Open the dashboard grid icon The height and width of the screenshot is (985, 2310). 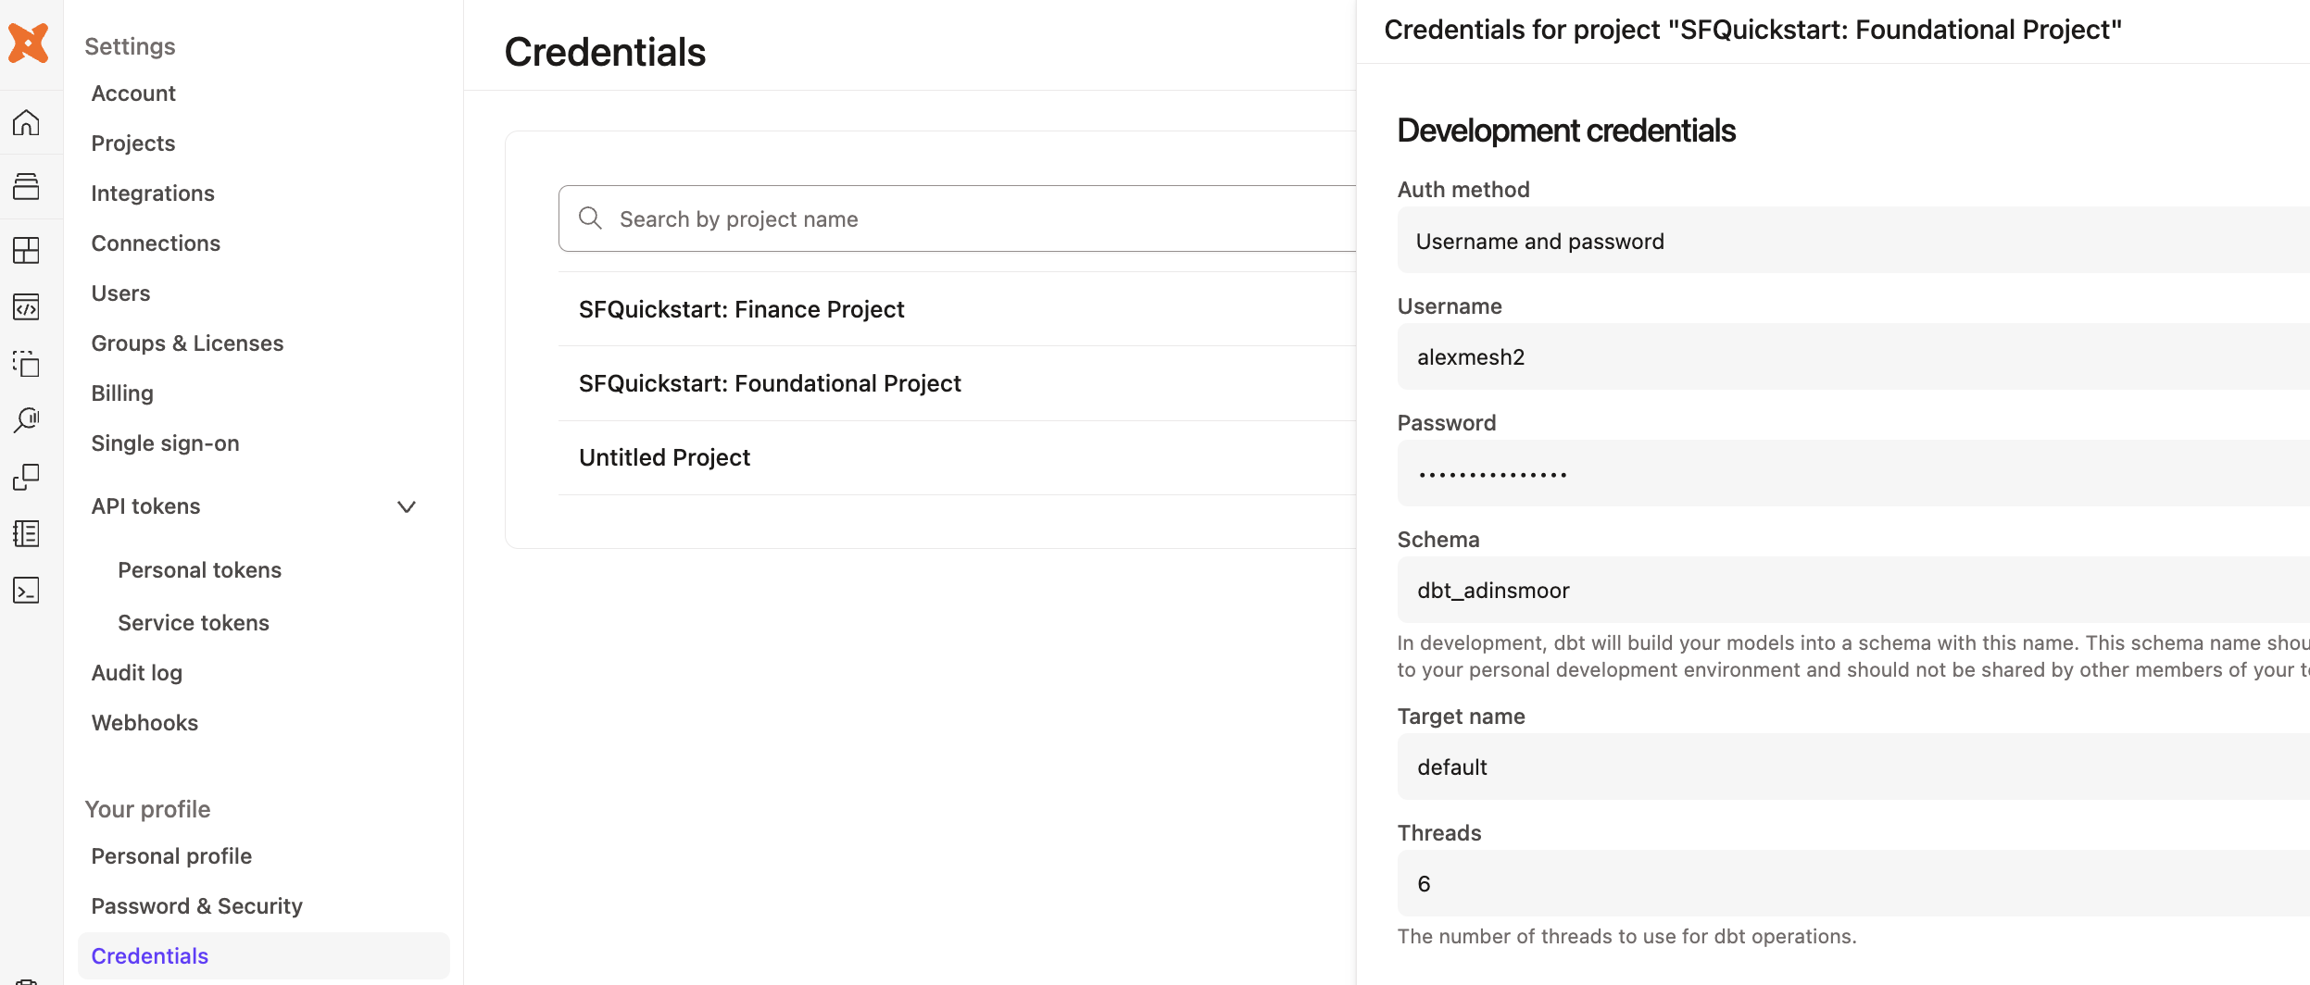26,250
